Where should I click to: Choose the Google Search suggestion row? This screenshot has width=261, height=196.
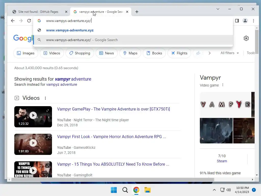coord(133,40)
